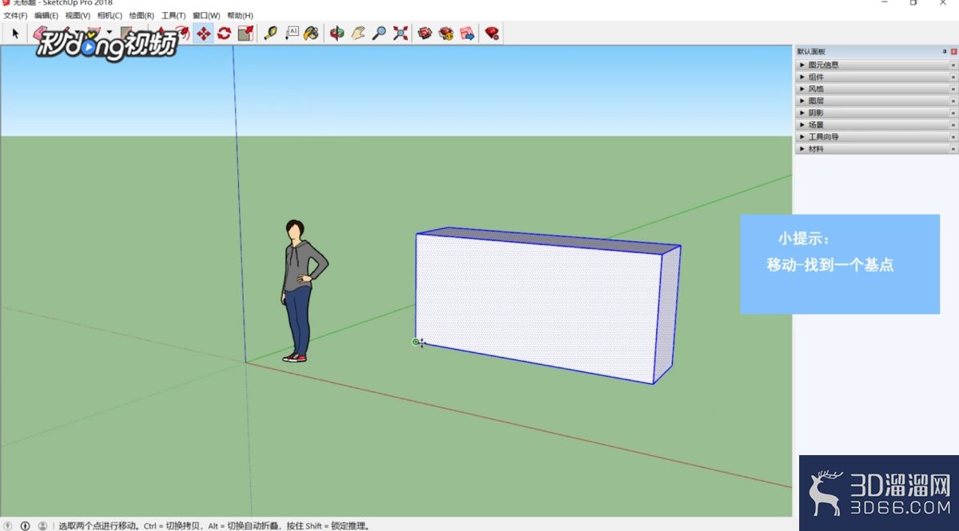The height and width of the screenshot is (531, 959).
Task: Click the box's top face
Action: [x=551, y=239]
